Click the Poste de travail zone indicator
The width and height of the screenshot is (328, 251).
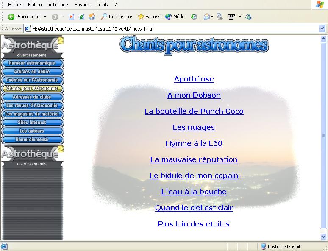click(280, 247)
